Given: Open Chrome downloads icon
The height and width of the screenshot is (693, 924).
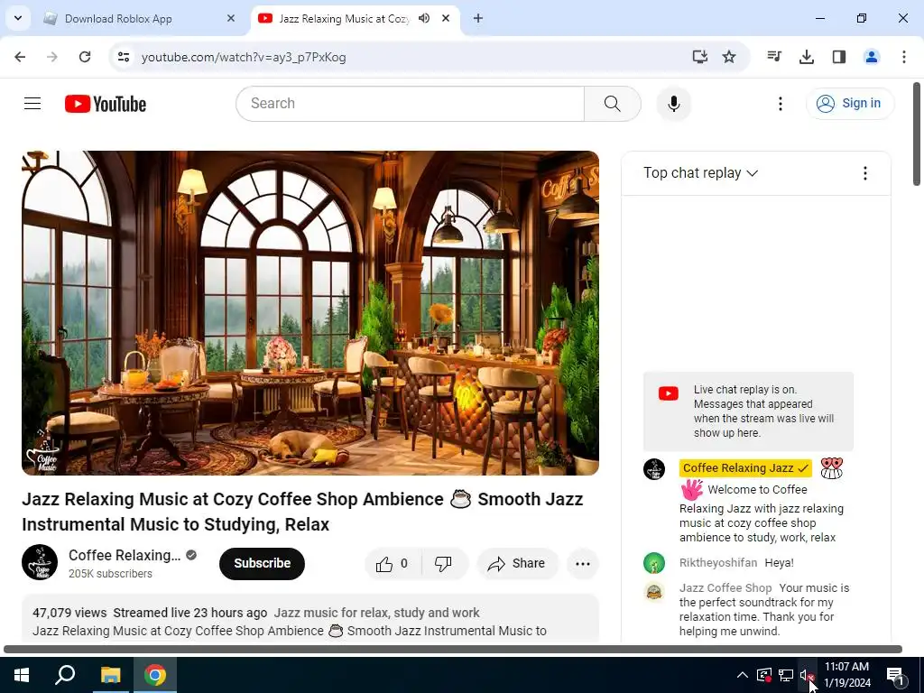Looking at the screenshot, I should pyautogui.click(x=807, y=57).
